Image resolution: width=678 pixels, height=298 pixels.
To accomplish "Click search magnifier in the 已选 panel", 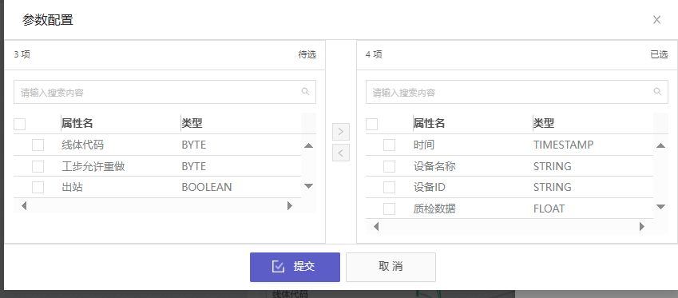I will pos(657,91).
